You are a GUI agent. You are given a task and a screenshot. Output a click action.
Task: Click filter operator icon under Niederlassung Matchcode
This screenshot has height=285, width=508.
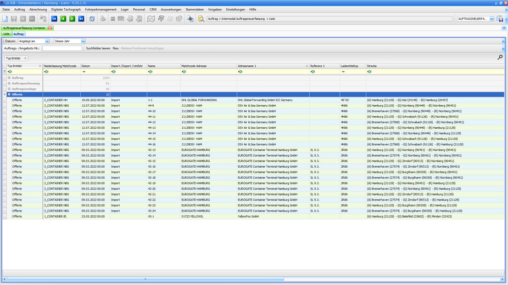click(x=46, y=71)
